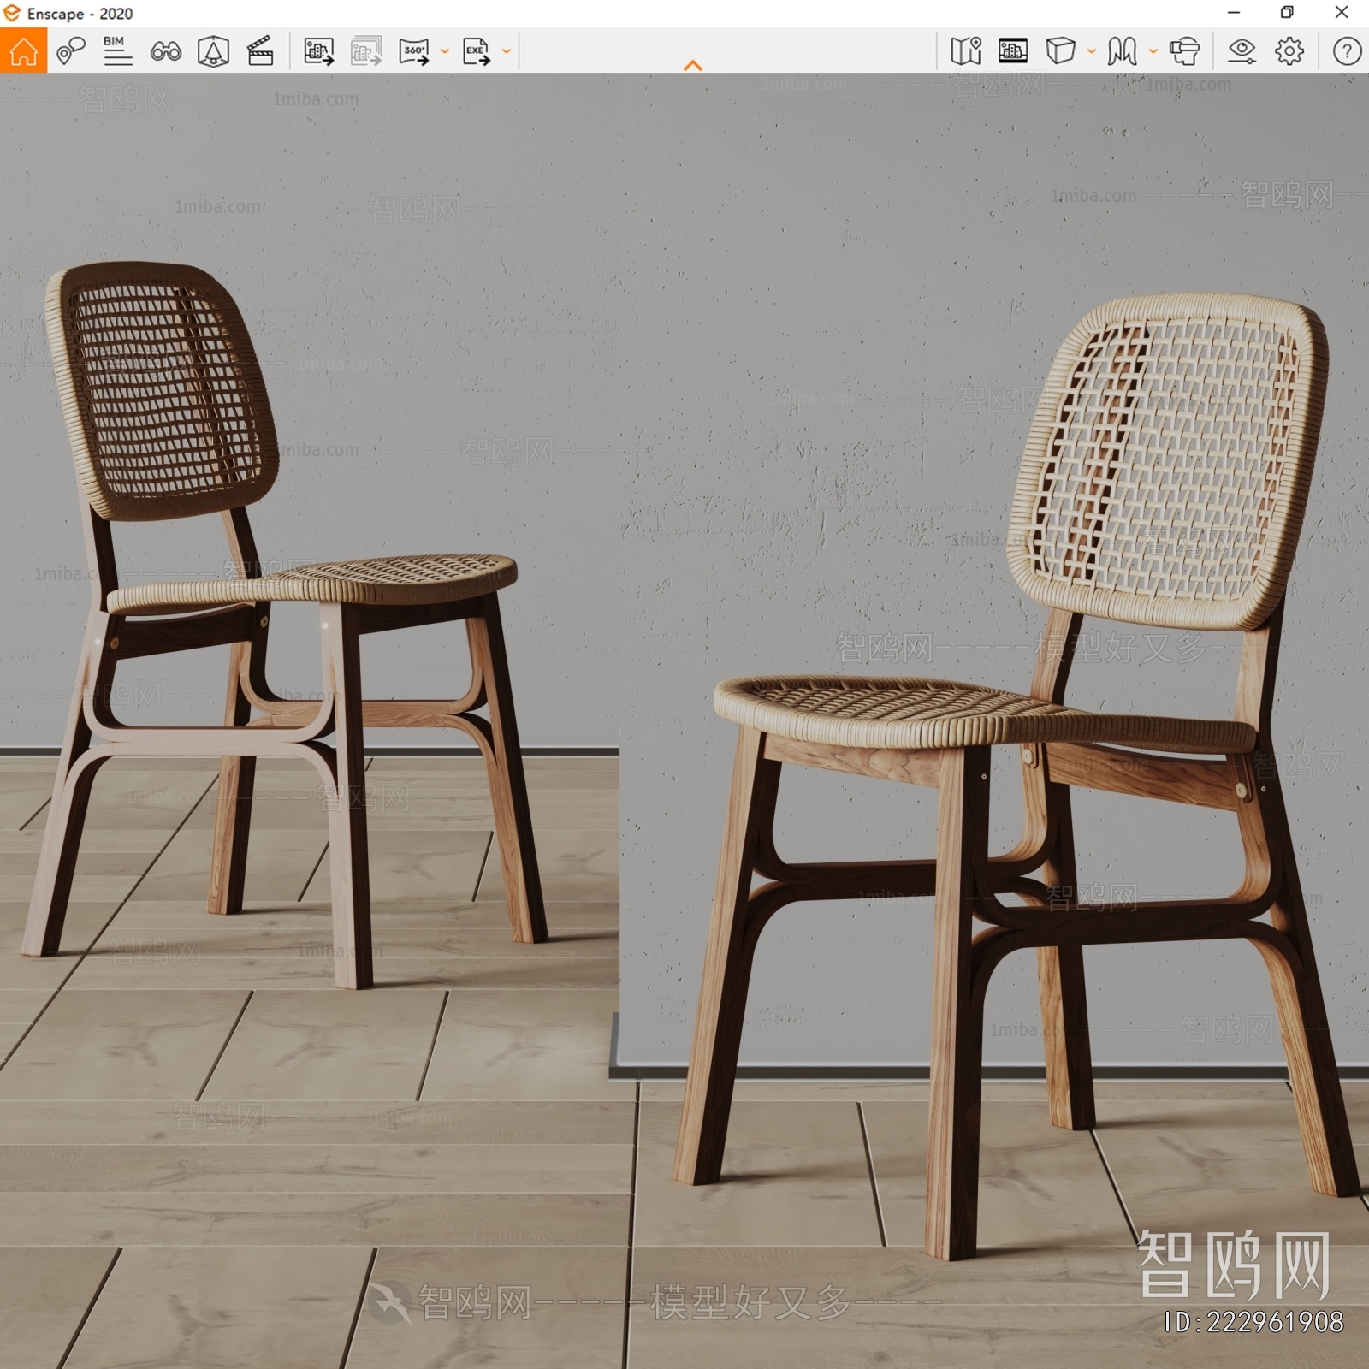Expand the 360 panorama dropdown arrow
This screenshot has width=1369, height=1369.
445,51
